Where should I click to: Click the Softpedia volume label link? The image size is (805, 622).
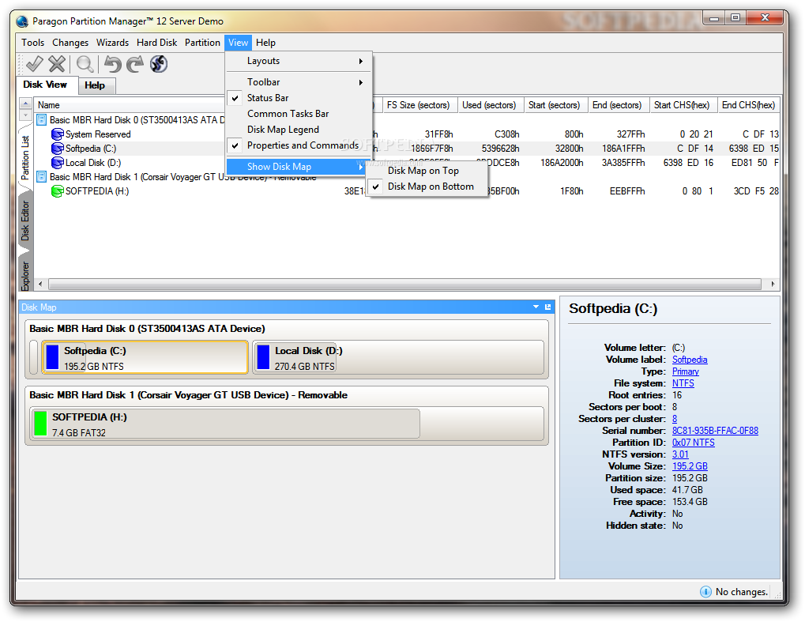pos(690,360)
